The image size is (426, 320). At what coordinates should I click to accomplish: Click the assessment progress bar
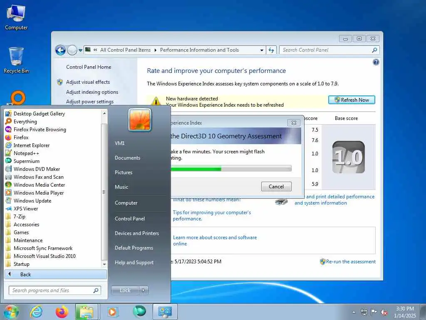231,168
